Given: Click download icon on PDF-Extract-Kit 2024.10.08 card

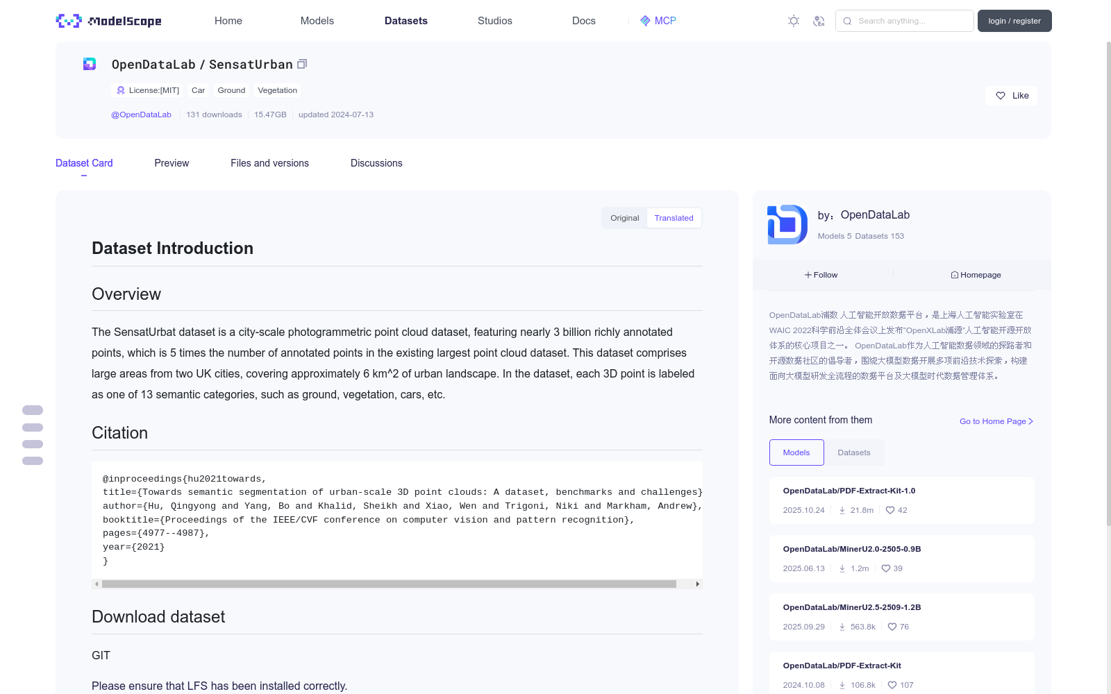Looking at the screenshot, I should [x=842, y=685].
